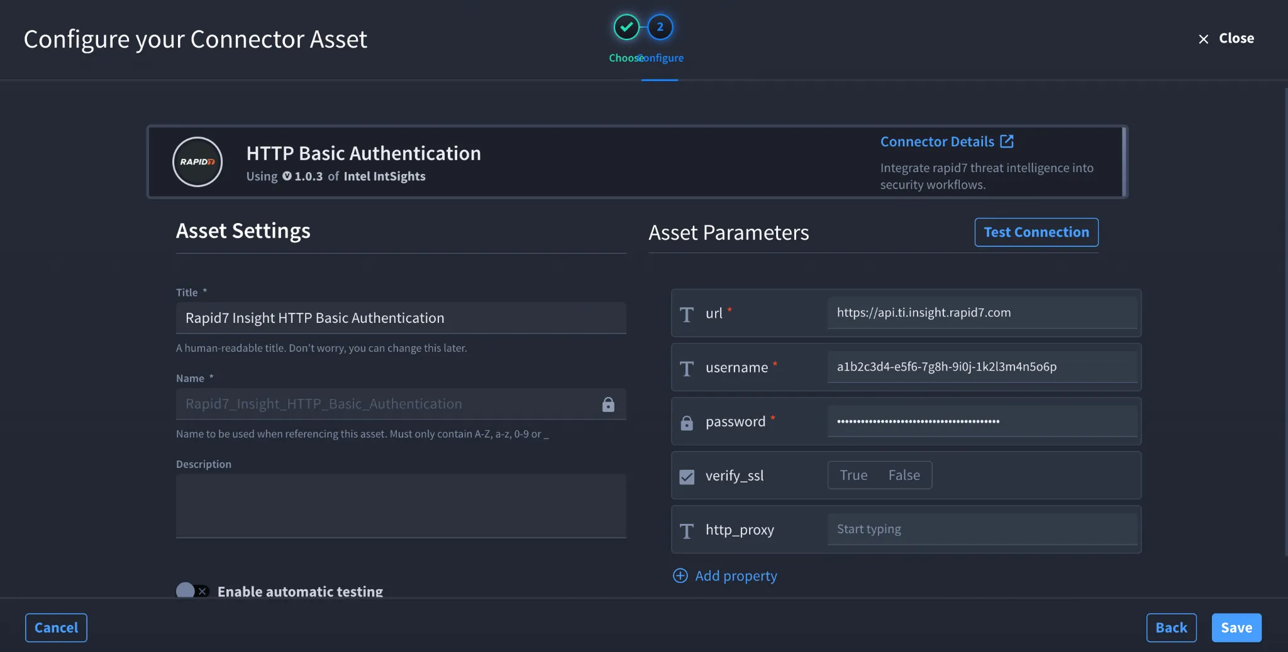Click the lock icon beside password
The height and width of the screenshot is (652, 1288).
(x=687, y=423)
